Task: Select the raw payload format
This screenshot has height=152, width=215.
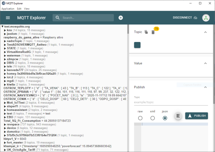Action: (x=140, y=118)
